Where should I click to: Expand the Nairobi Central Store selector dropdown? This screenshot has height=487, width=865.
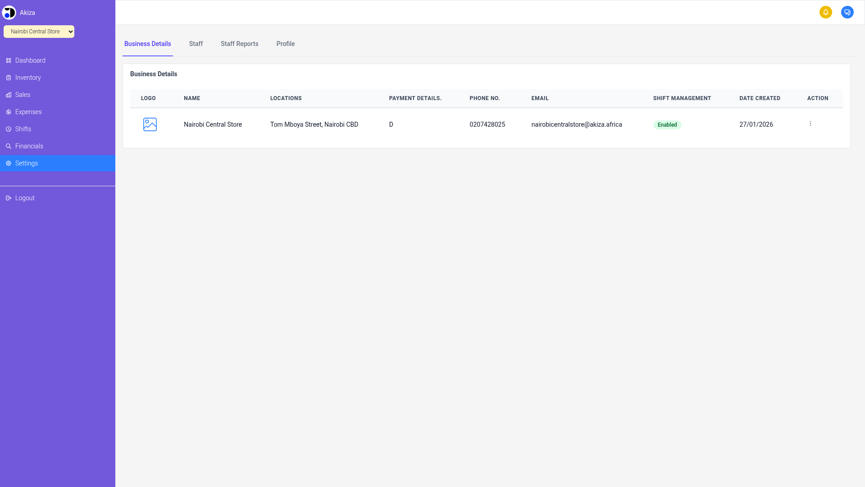(x=39, y=32)
